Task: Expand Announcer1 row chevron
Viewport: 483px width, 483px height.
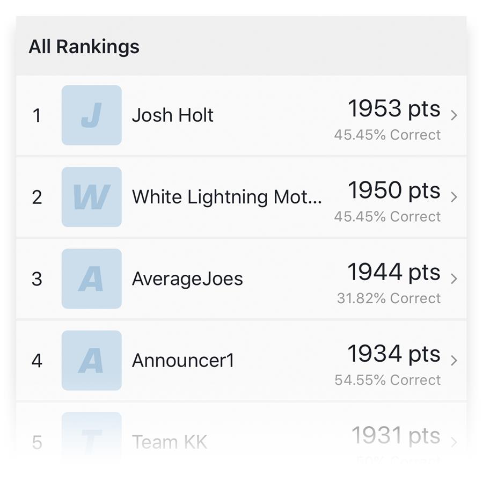Action: click(x=453, y=361)
